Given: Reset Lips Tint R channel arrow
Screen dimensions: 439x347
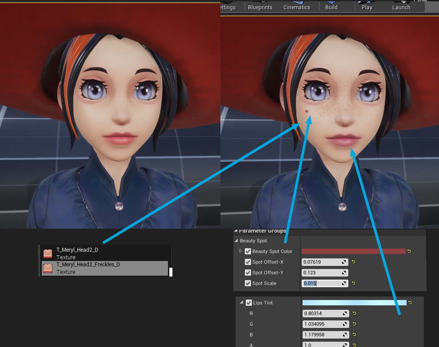Looking at the screenshot, I should click(355, 313).
